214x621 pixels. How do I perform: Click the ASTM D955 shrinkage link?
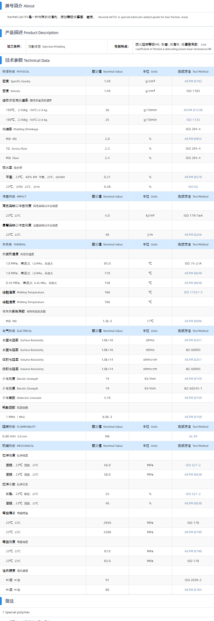tap(193, 139)
